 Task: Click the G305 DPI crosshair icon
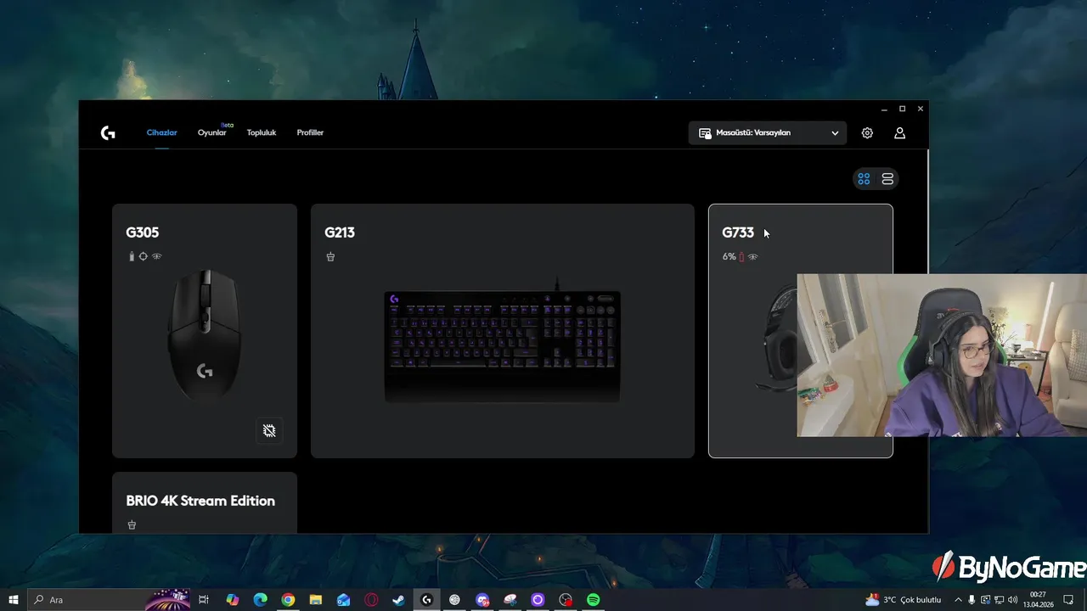pos(144,256)
